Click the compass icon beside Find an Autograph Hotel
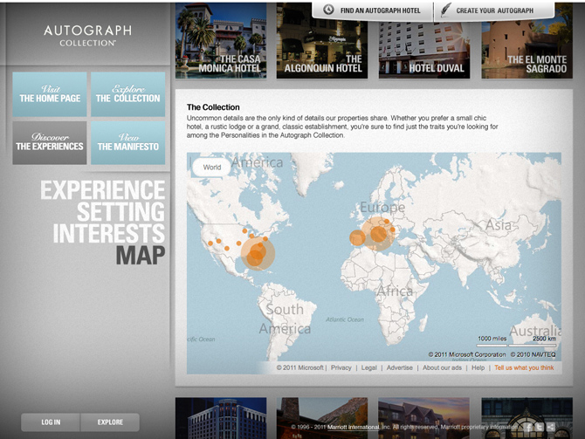 328,10
